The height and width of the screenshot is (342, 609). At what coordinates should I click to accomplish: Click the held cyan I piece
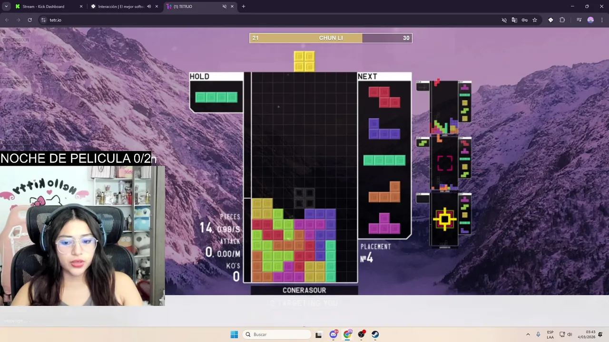pos(216,97)
